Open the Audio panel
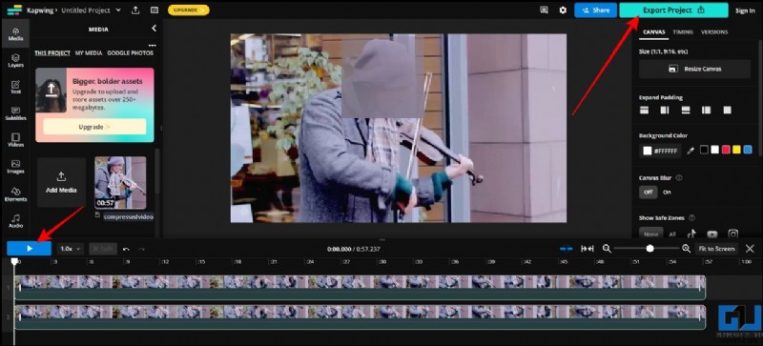Screen dimensions: 763x346 point(15,221)
